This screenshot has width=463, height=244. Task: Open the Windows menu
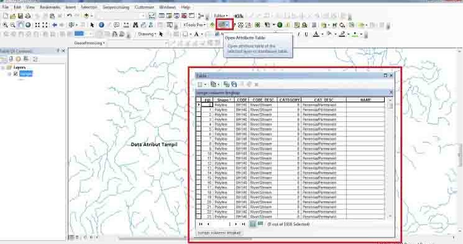tap(167, 7)
